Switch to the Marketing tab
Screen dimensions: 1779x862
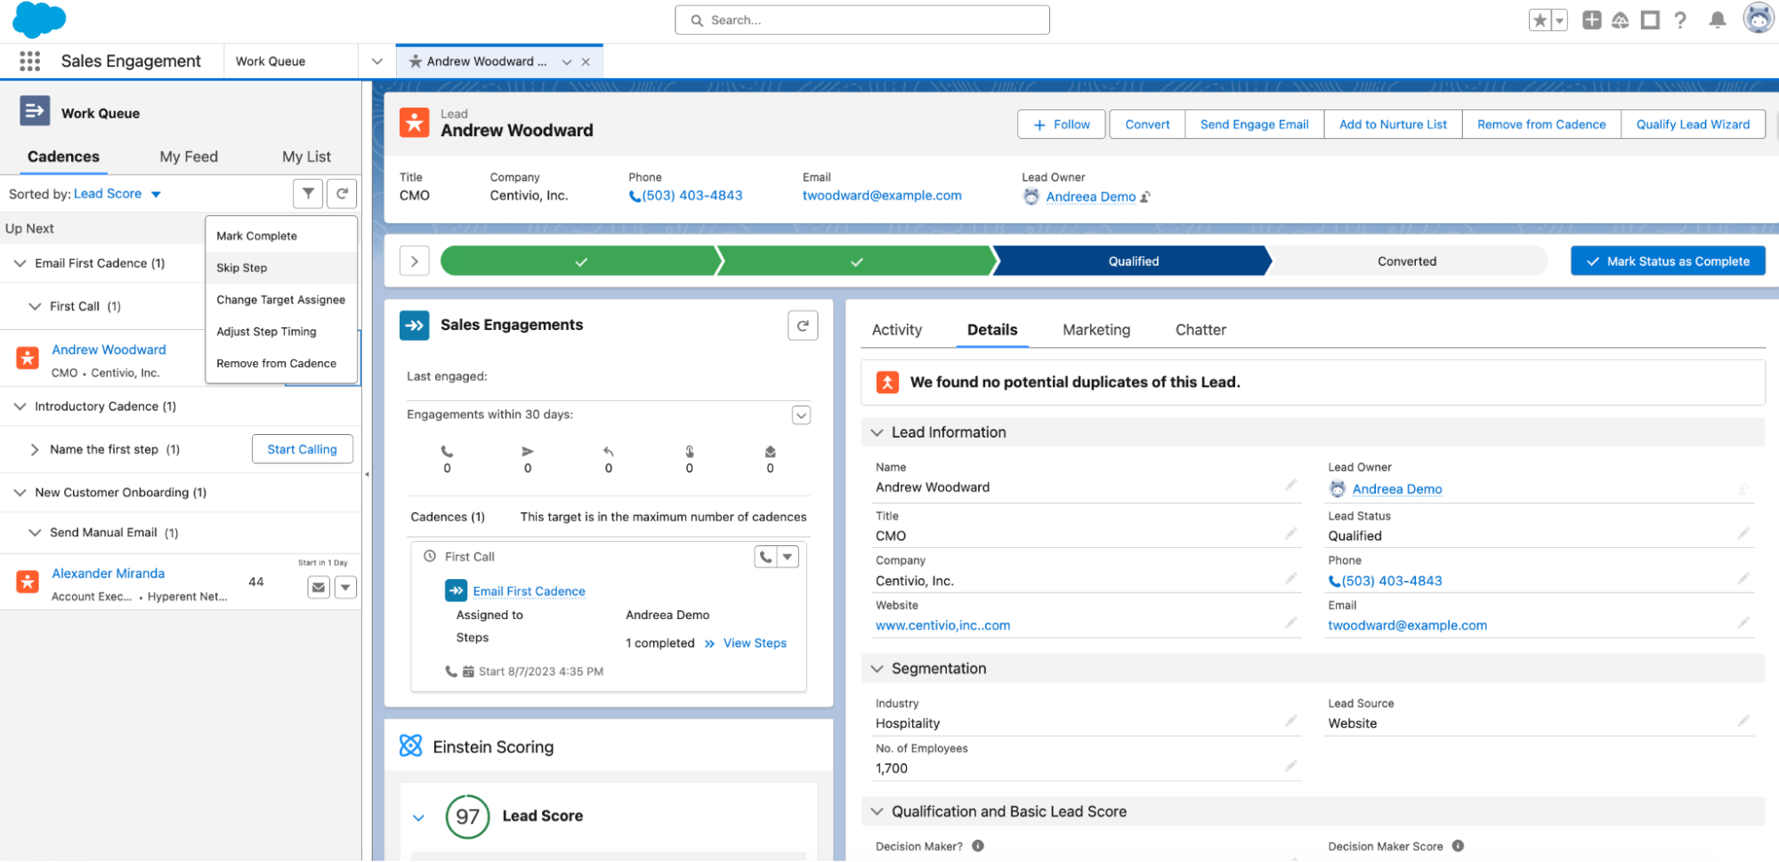tap(1096, 330)
